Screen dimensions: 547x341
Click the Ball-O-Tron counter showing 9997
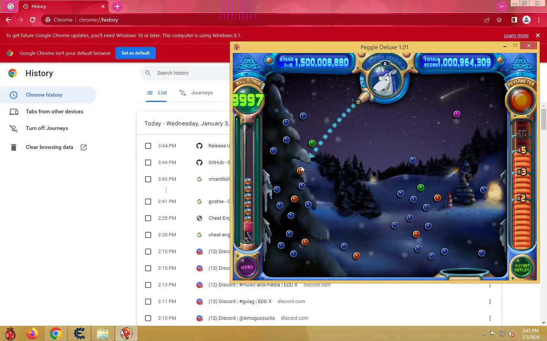248,100
